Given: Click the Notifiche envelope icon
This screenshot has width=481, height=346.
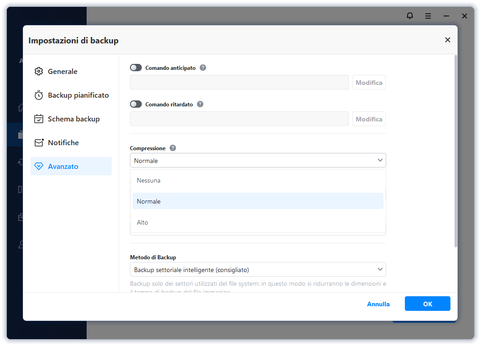Looking at the screenshot, I should (x=39, y=143).
